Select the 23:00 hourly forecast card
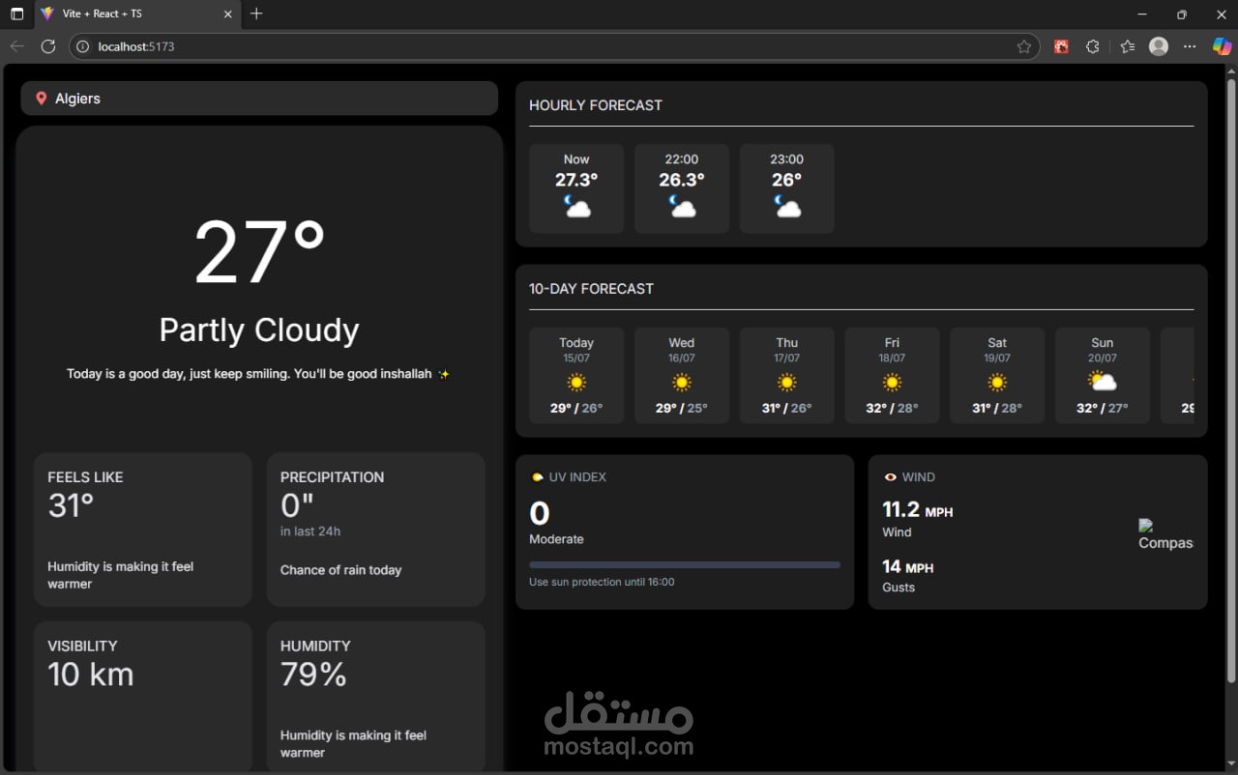 pyautogui.click(x=786, y=188)
